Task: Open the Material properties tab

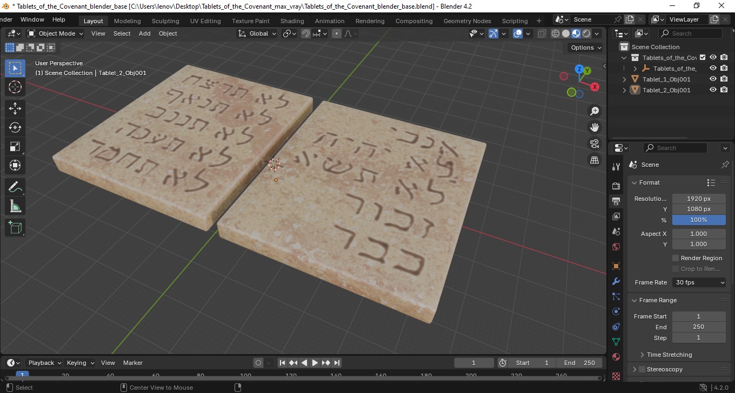Action: click(x=616, y=357)
